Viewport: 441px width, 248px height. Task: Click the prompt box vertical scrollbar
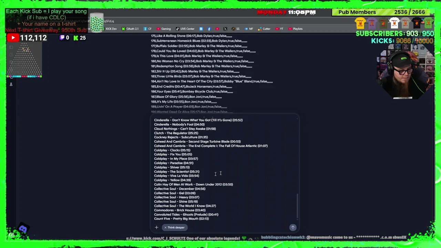point(297,206)
